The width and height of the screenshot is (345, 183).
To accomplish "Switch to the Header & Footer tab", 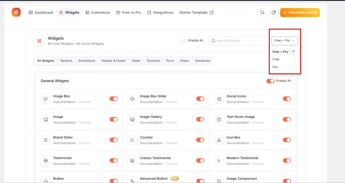I will point(114,61).
